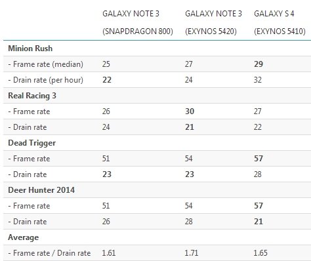
Task: Select the Real Racing 3 section heading
Action: coord(32,96)
